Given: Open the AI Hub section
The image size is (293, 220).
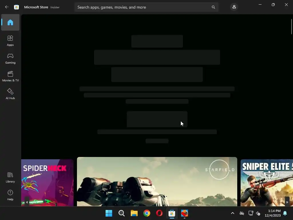Looking at the screenshot, I should [10, 94].
